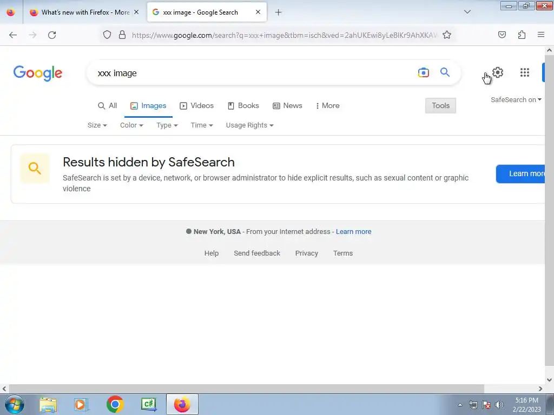Screen dimensions: 554x415
Task: Expand the Color filter dropdown
Action: pos(131,125)
